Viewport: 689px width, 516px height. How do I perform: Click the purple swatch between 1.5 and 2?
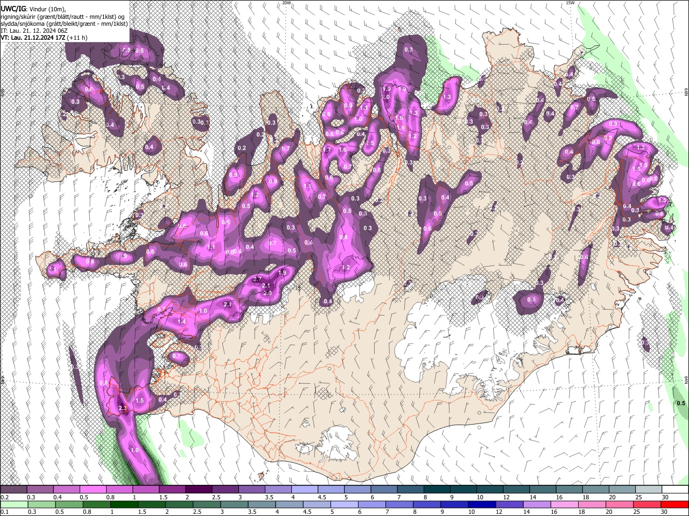pos(172,489)
